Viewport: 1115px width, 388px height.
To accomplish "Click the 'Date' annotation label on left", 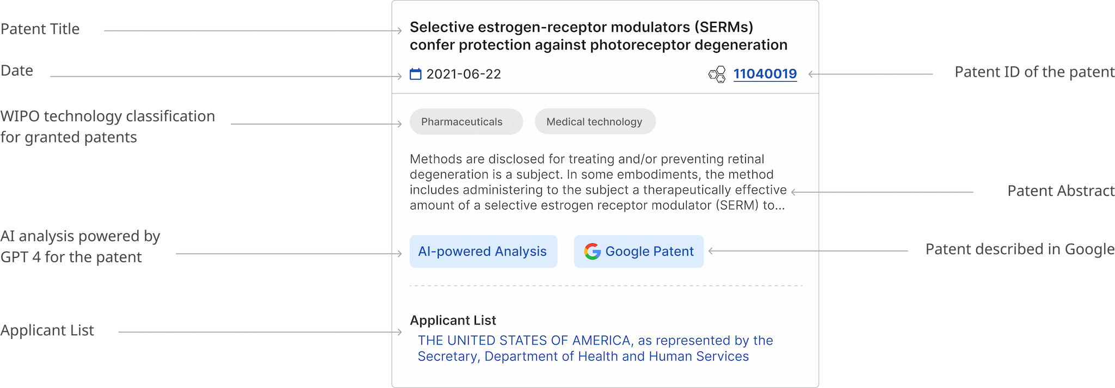I will [x=17, y=71].
